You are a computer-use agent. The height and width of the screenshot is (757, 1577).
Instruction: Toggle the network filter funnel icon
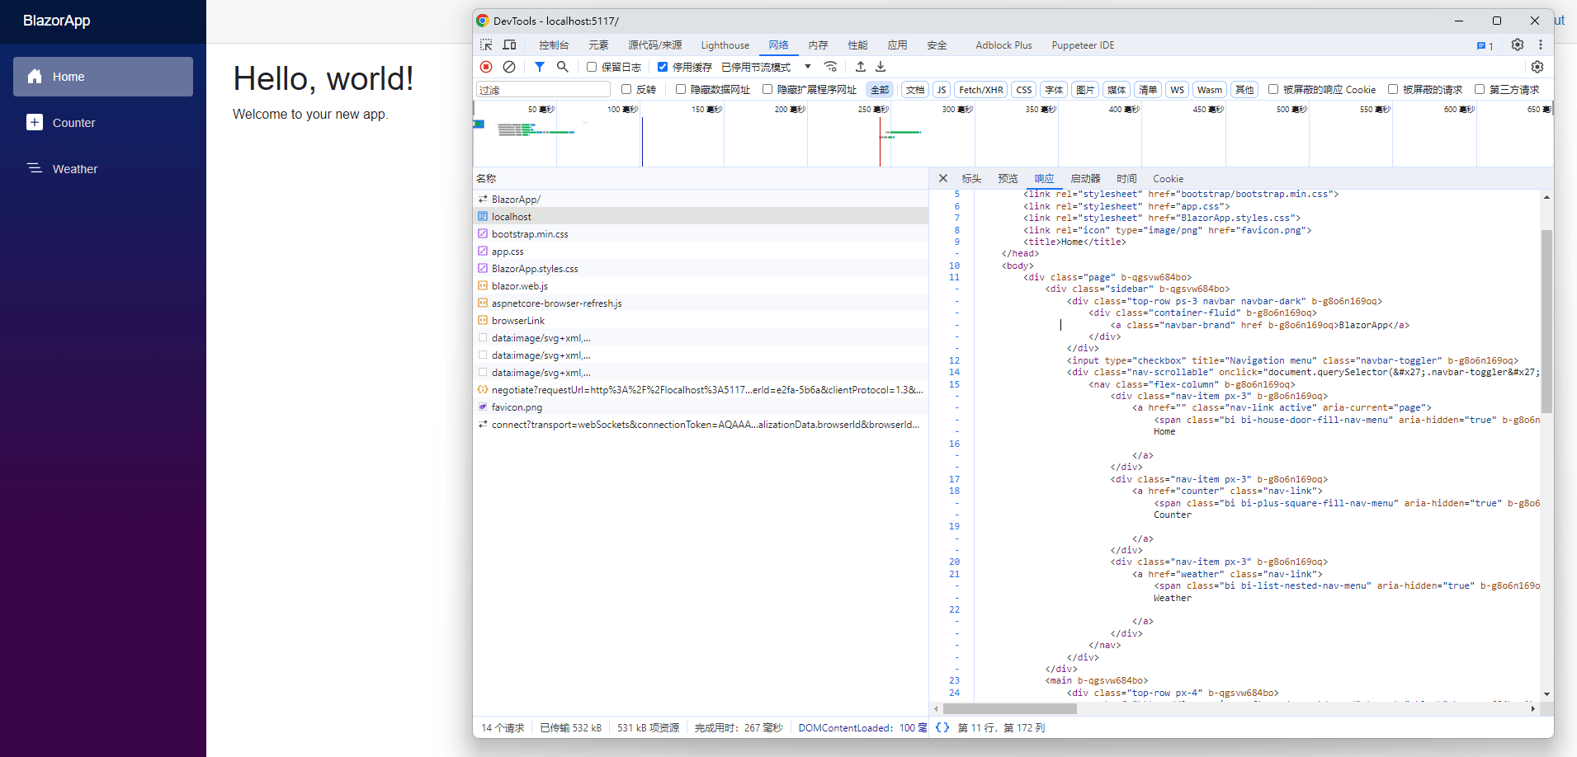coord(540,67)
